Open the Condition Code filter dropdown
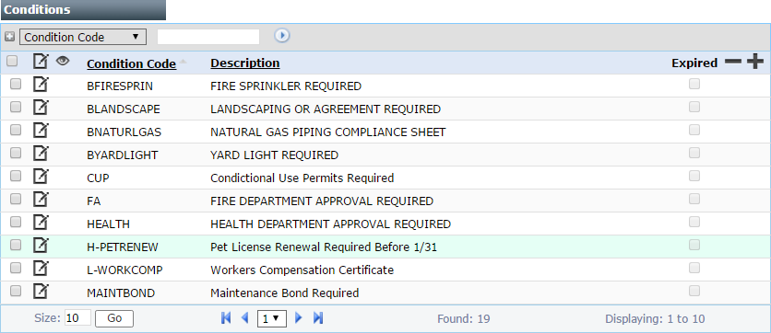771x333 pixels. [x=83, y=37]
